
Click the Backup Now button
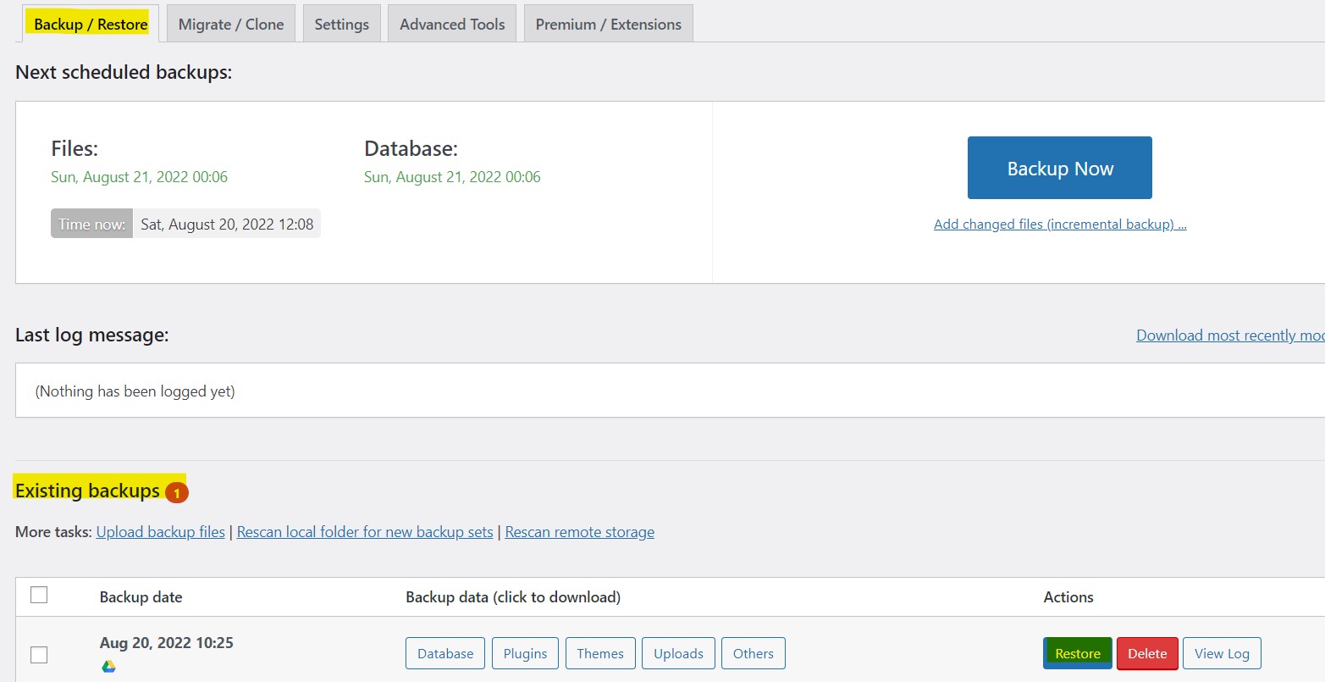coord(1059,168)
